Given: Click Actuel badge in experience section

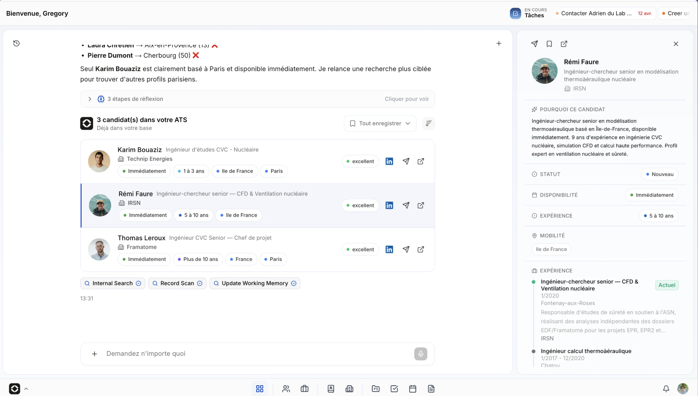Looking at the screenshot, I should (x=667, y=285).
